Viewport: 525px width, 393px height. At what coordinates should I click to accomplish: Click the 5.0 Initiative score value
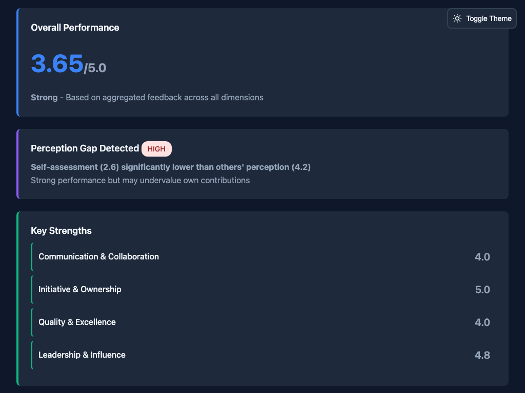point(482,289)
